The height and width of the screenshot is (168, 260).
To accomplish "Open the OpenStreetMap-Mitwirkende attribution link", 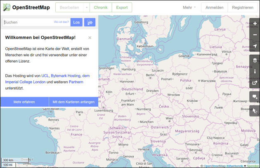I will 223,166.
